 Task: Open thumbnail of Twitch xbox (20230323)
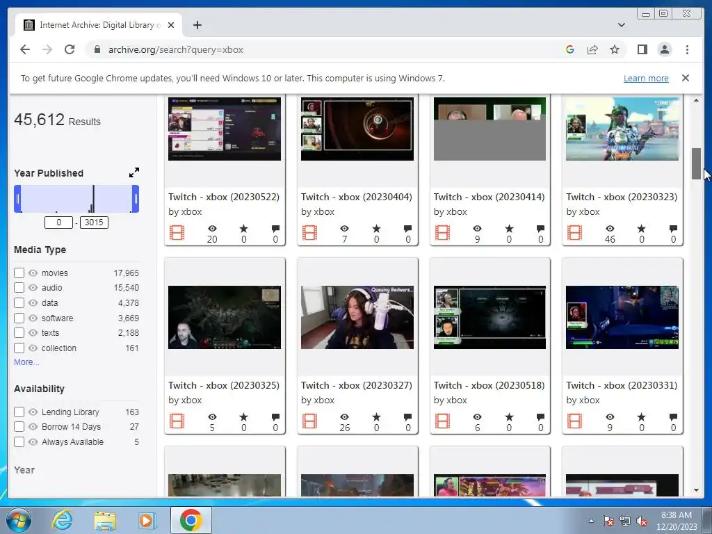click(x=622, y=129)
